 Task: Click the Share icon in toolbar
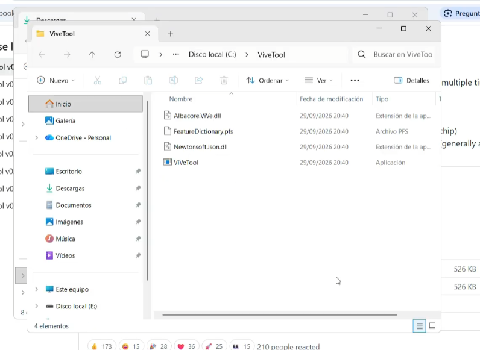(x=198, y=81)
